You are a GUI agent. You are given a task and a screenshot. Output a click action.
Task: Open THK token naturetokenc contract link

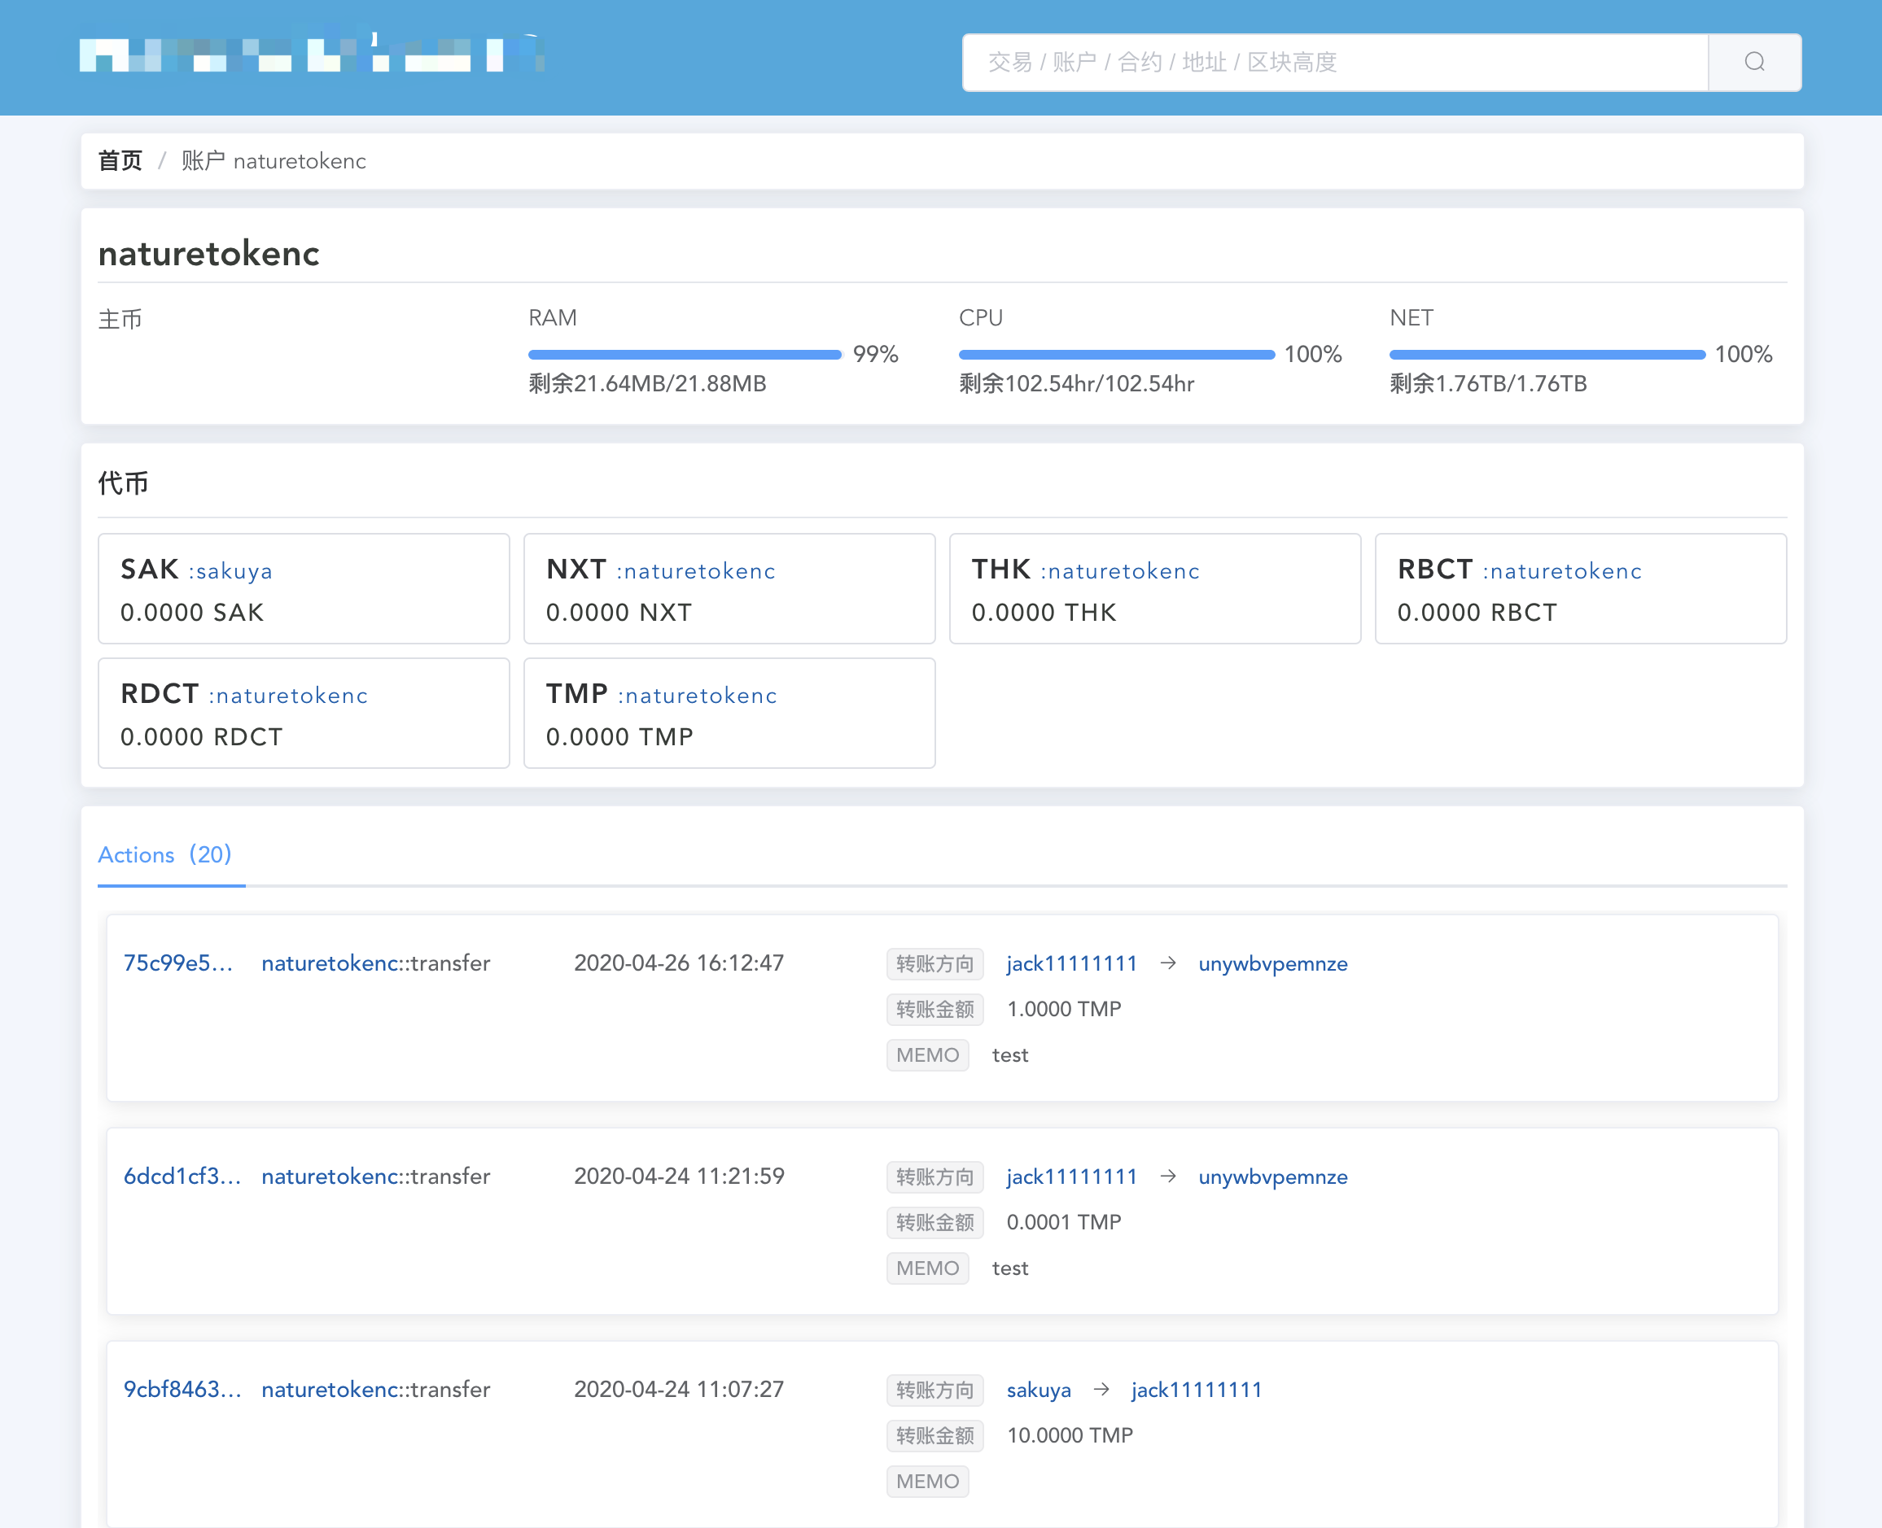click(x=1120, y=571)
